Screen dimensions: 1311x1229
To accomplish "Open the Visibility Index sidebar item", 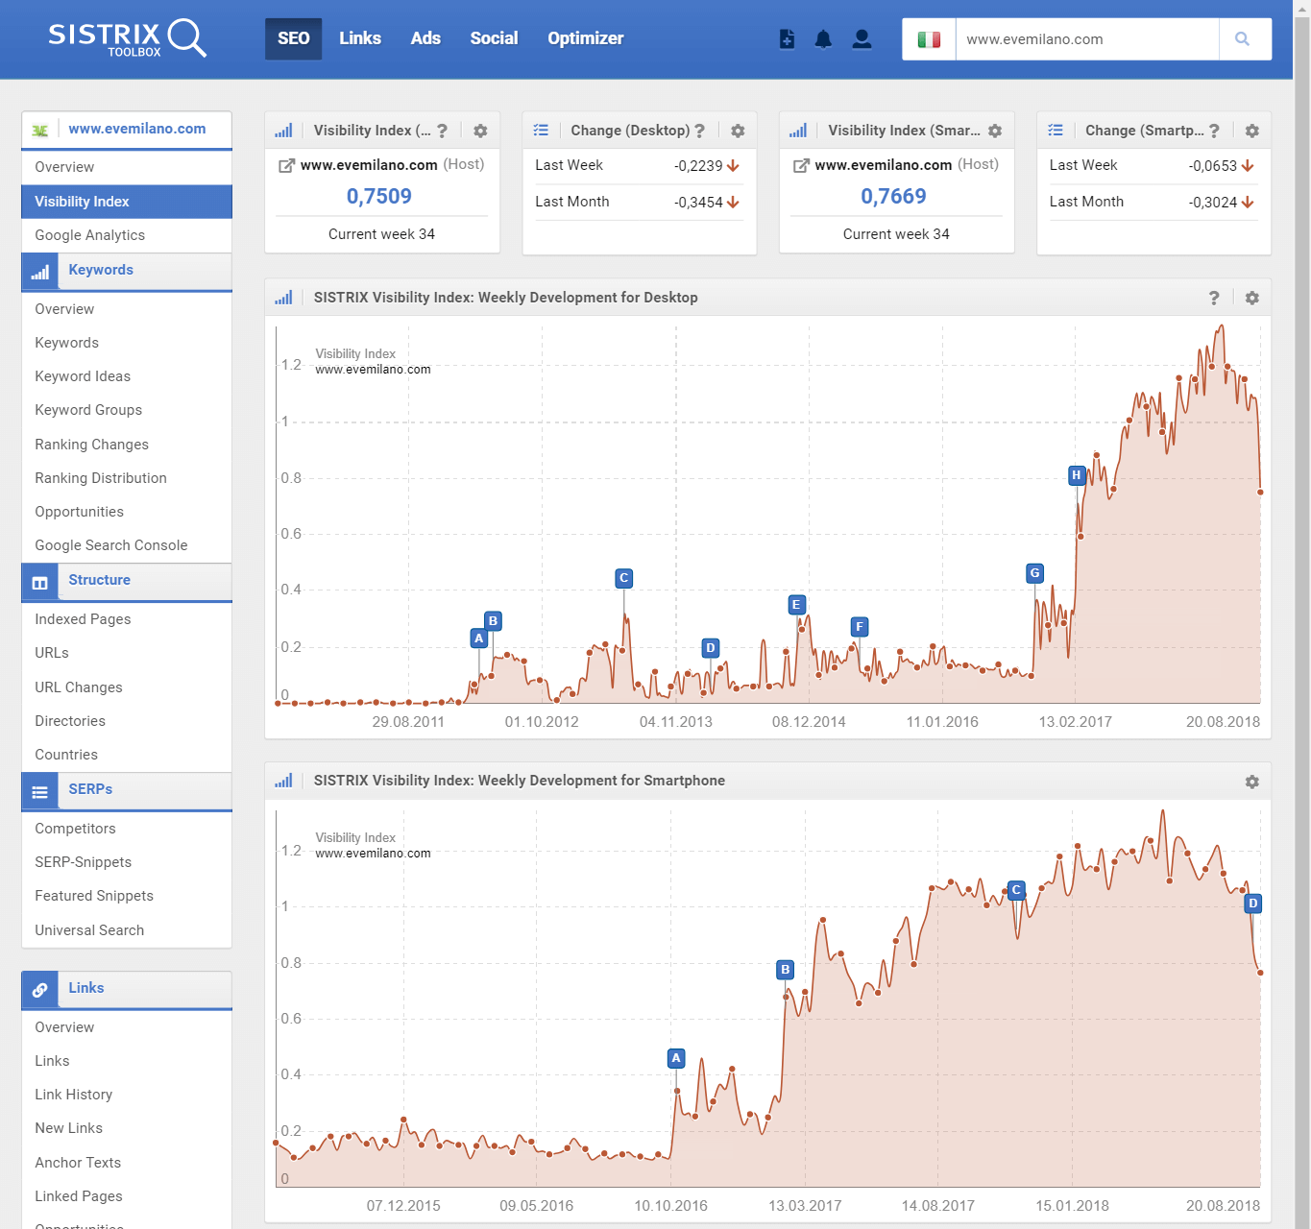I will 127,202.
